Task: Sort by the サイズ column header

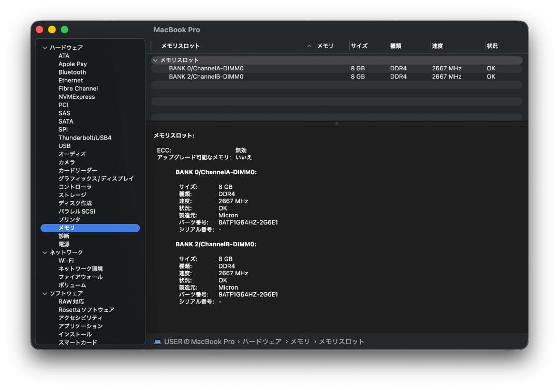Action: pos(359,46)
